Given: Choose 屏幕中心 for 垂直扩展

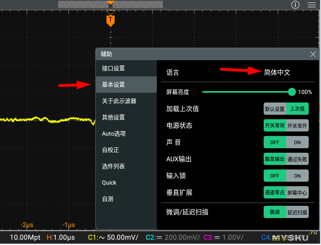Looking at the screenshot, I should coord(297,193).
